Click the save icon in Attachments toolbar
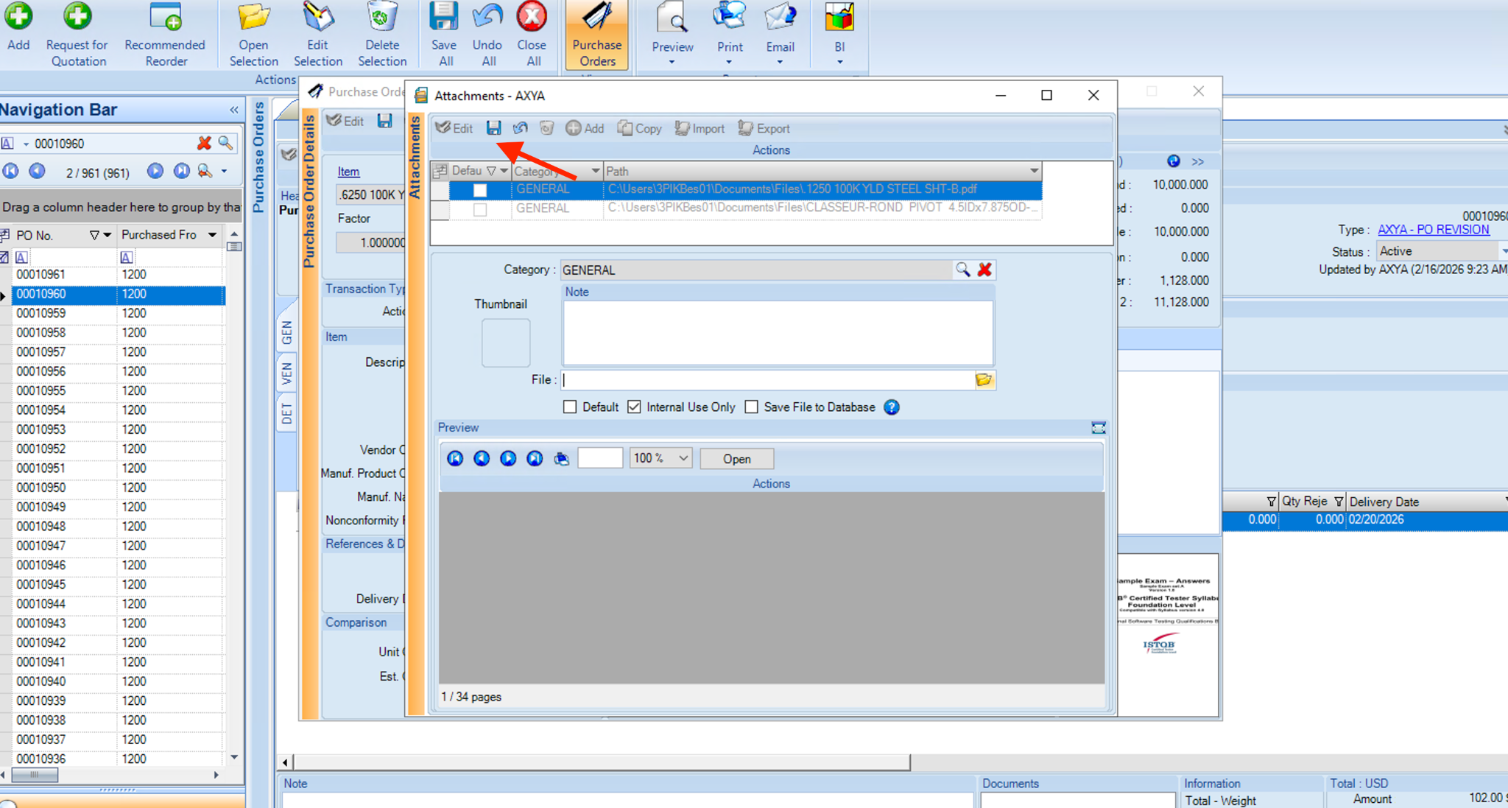Viewport: 1508px width, 808px height. pyautogui.click(x=493, y=128)
